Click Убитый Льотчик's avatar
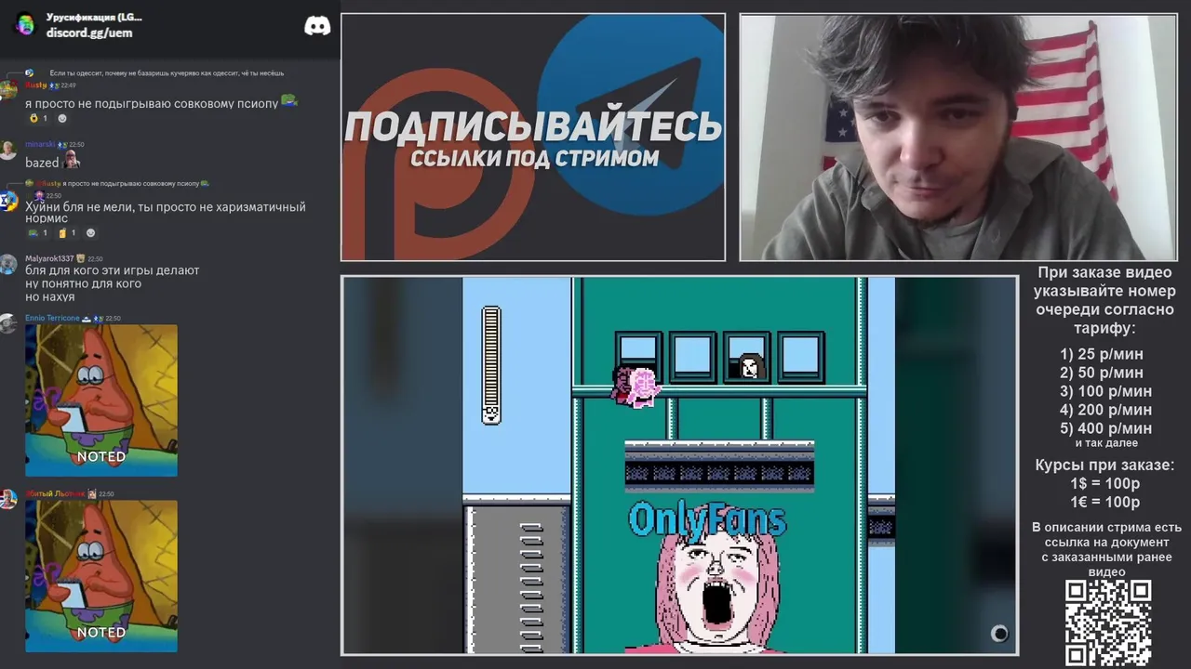 coord(8,499)
